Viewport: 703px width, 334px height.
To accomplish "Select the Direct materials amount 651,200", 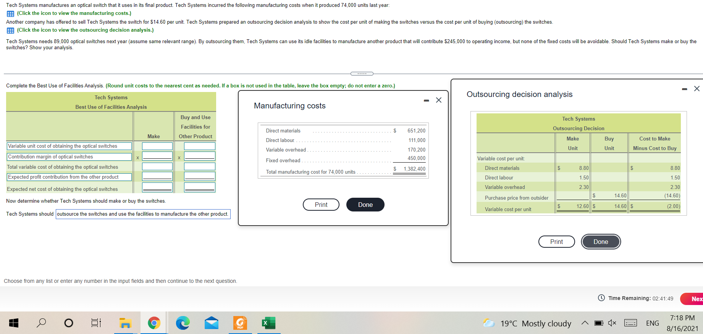I will (416, 131).
